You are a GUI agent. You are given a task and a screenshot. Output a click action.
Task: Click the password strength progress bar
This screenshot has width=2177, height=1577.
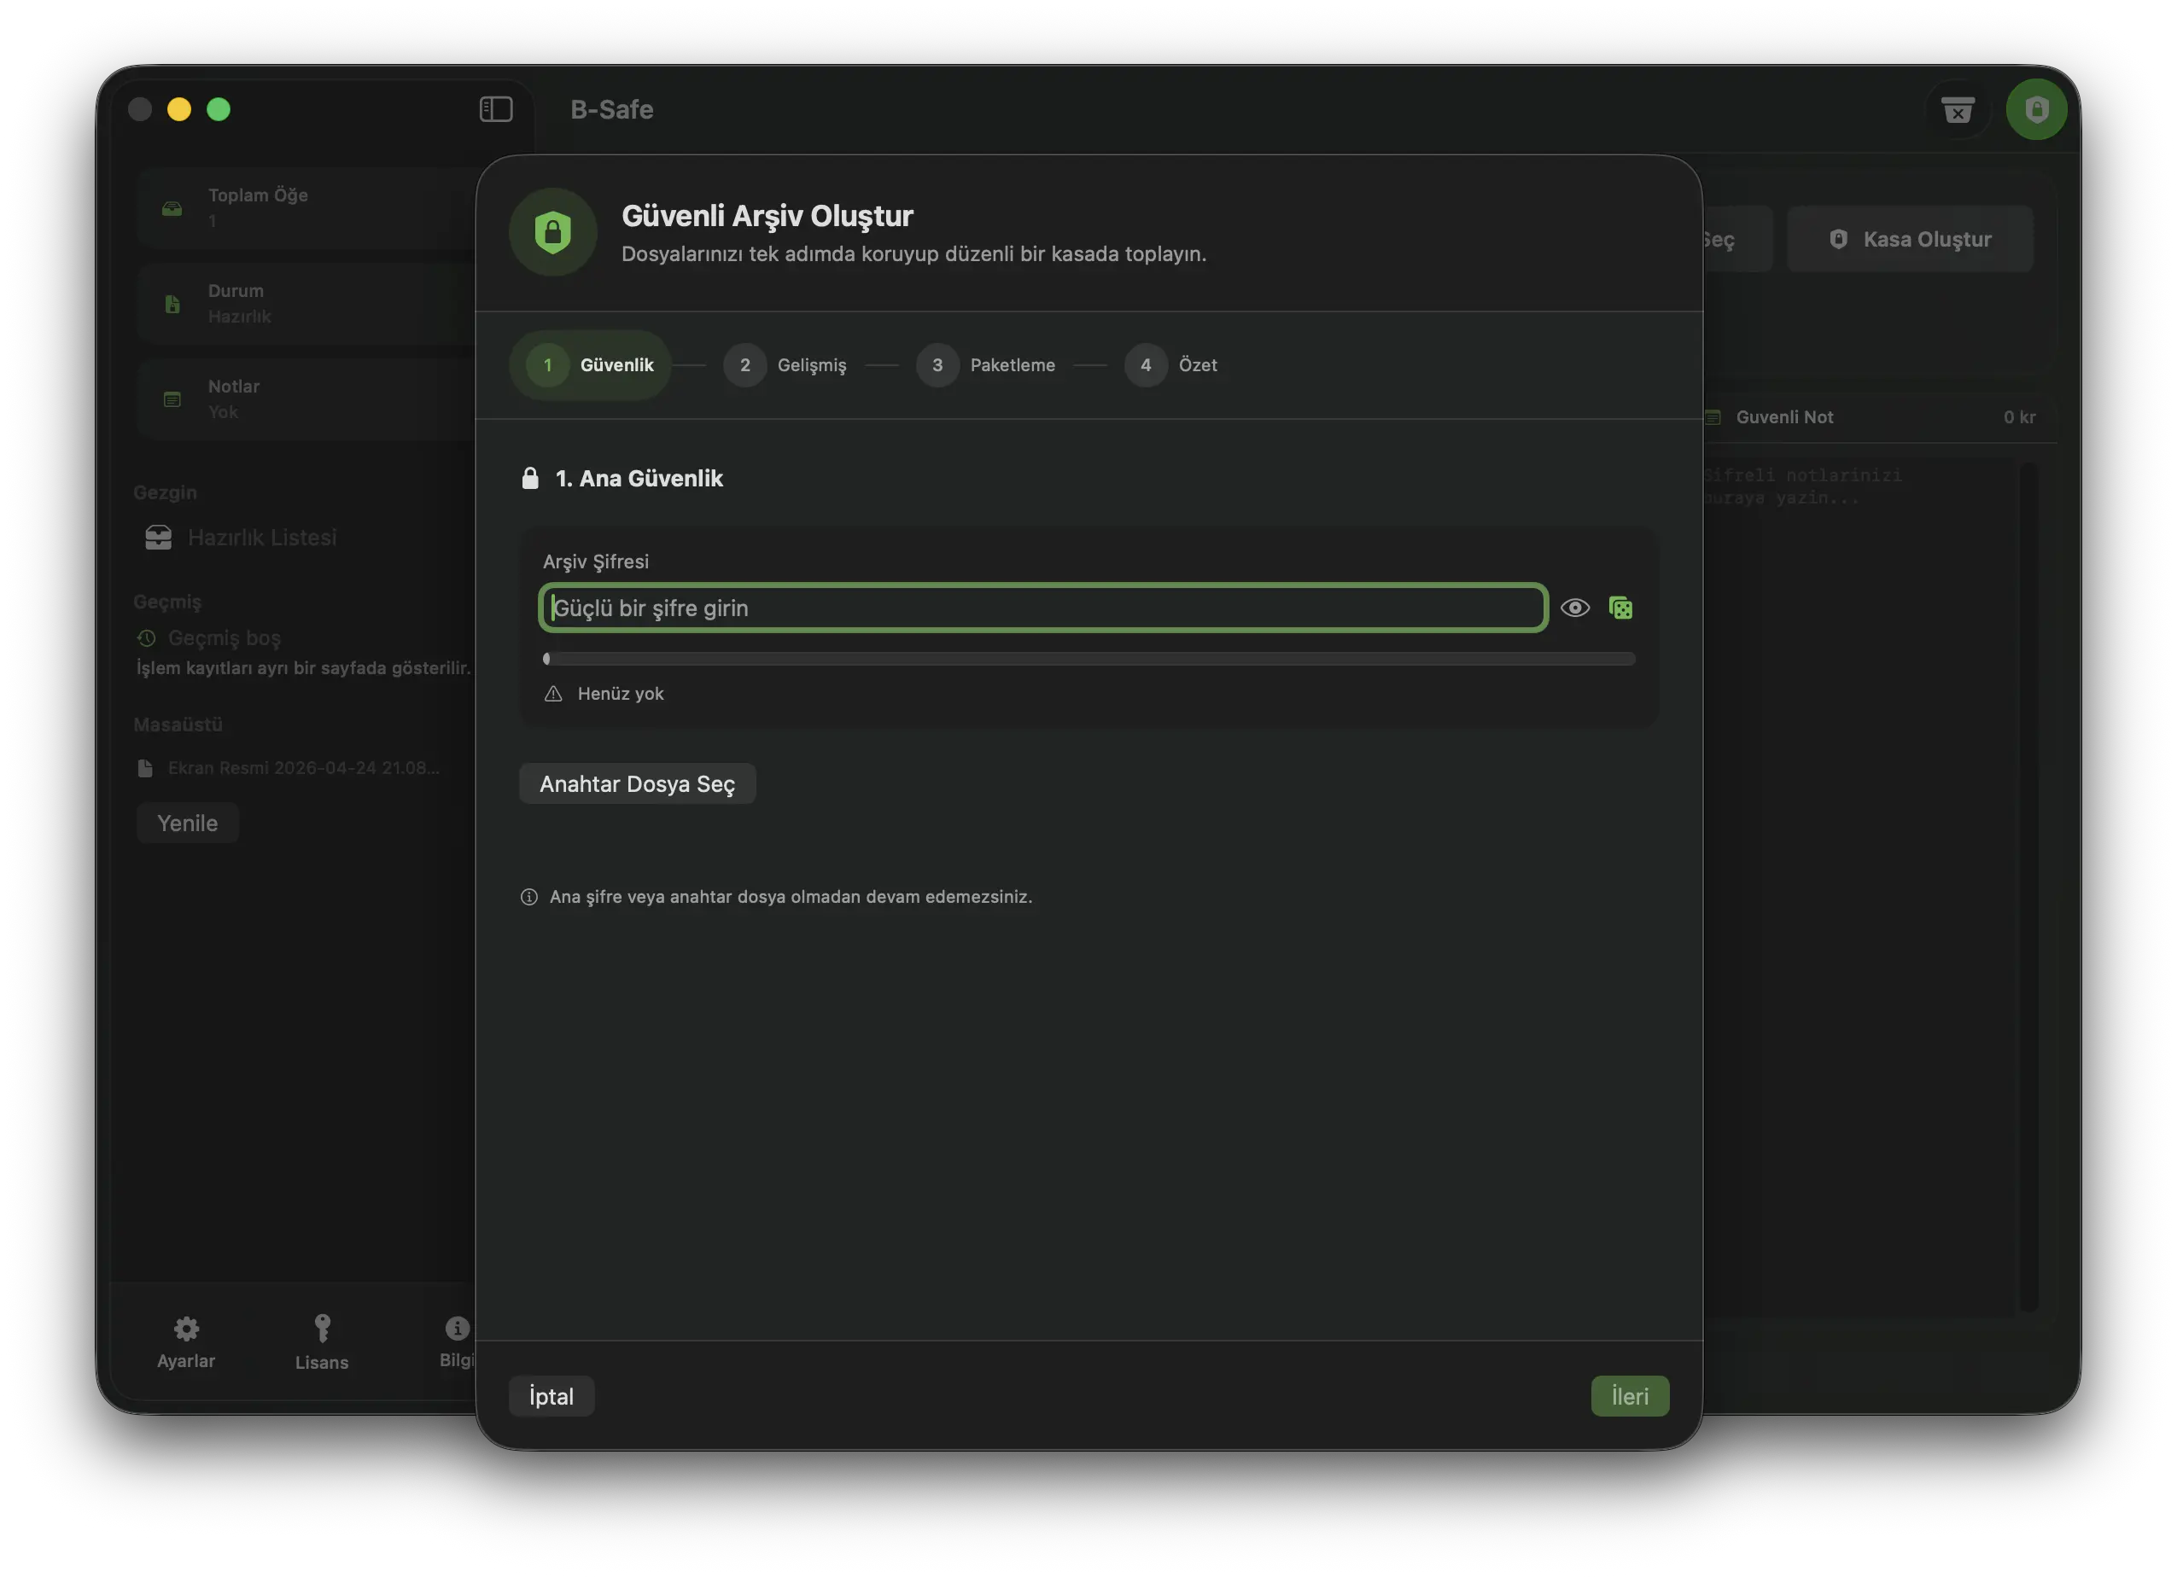[1088, 659]
